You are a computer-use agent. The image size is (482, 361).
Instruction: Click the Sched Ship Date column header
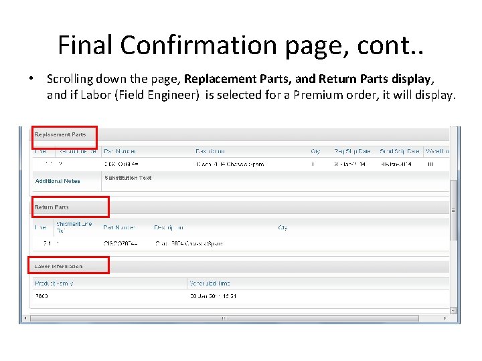pyautogui.click(x=399, y=151)
